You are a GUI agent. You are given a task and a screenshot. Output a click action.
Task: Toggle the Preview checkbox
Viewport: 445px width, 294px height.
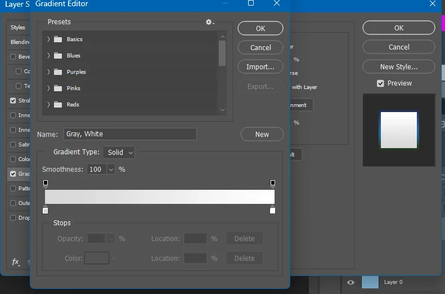pos(380,83)
